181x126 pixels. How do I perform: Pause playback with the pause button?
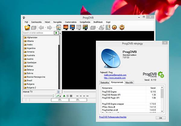pos(68,96)
